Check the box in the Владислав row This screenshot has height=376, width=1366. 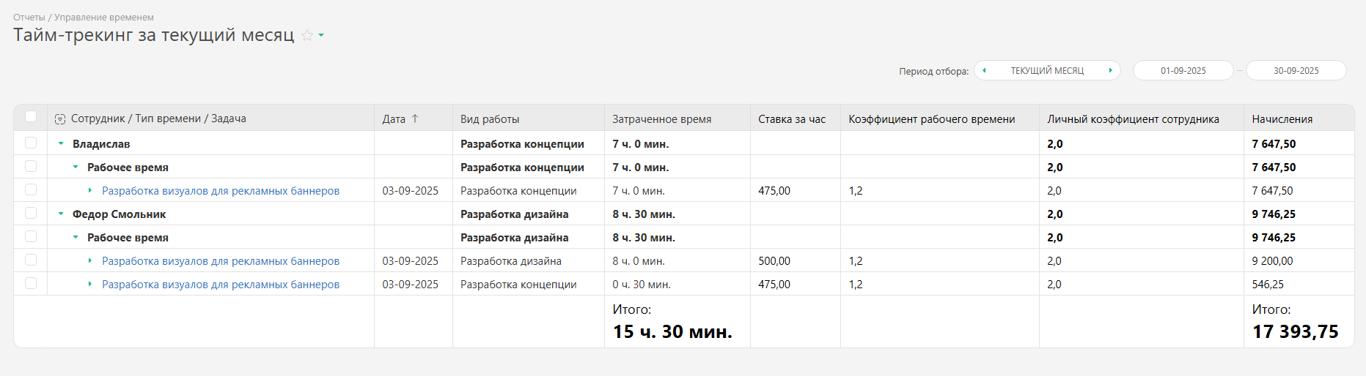pos(31,143)
